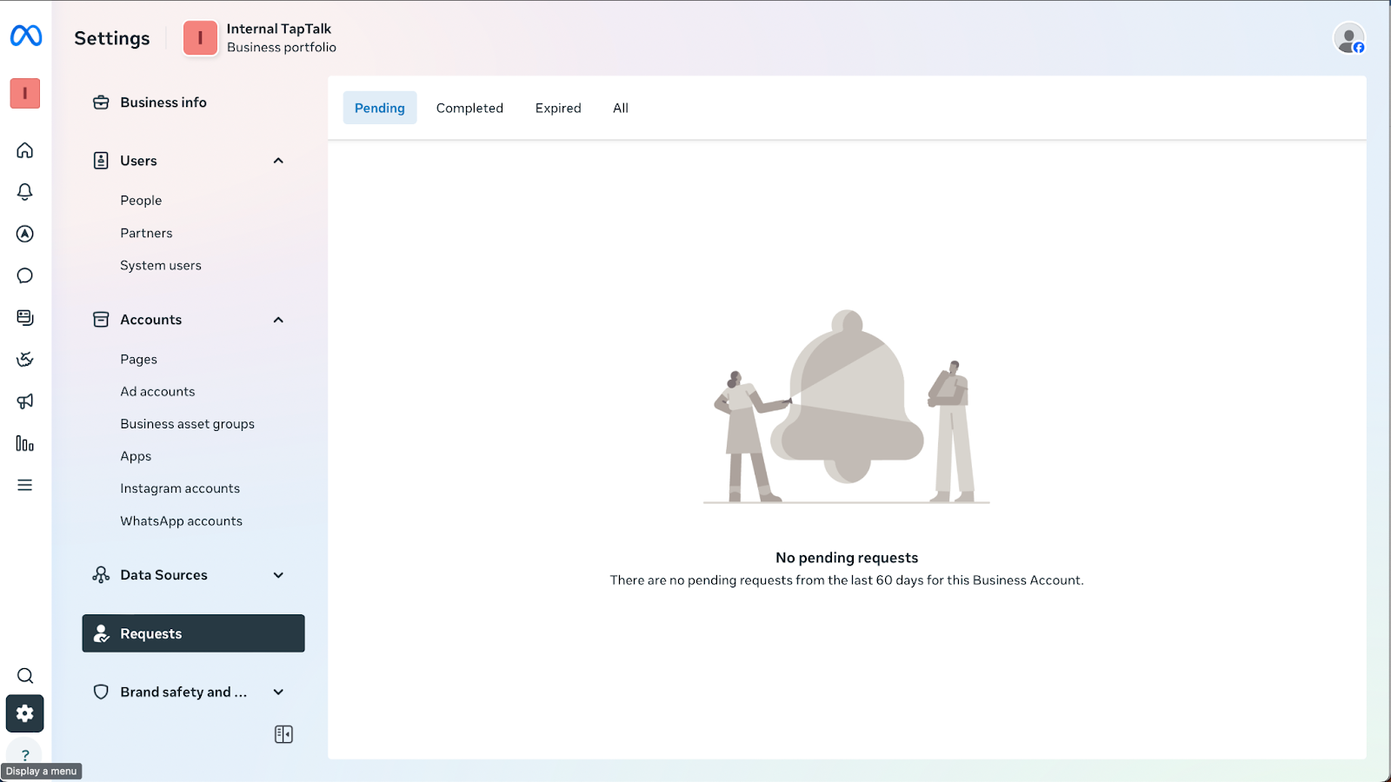The height and width of the screenshot is (782, 1391).
Task: Collapse the Users section chevron
Action: point(278,161)
